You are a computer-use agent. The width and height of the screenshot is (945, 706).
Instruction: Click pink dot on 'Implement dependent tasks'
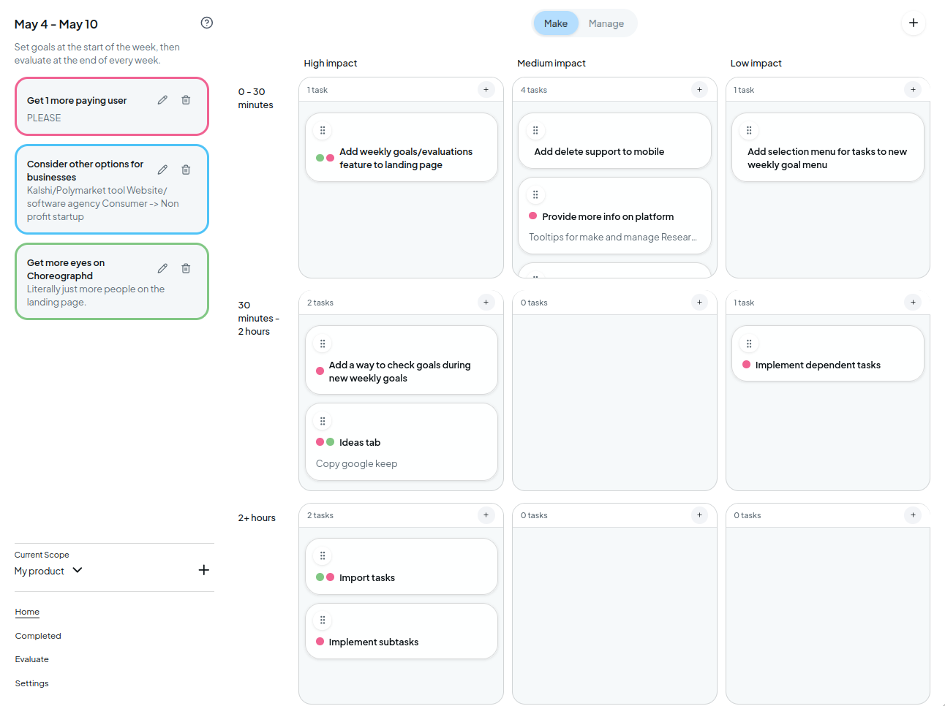click(x=746, y=365)
